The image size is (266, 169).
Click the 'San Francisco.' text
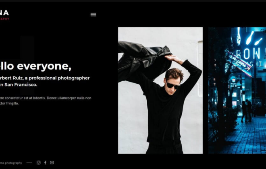pyautogui.click(x=21, y=84)
